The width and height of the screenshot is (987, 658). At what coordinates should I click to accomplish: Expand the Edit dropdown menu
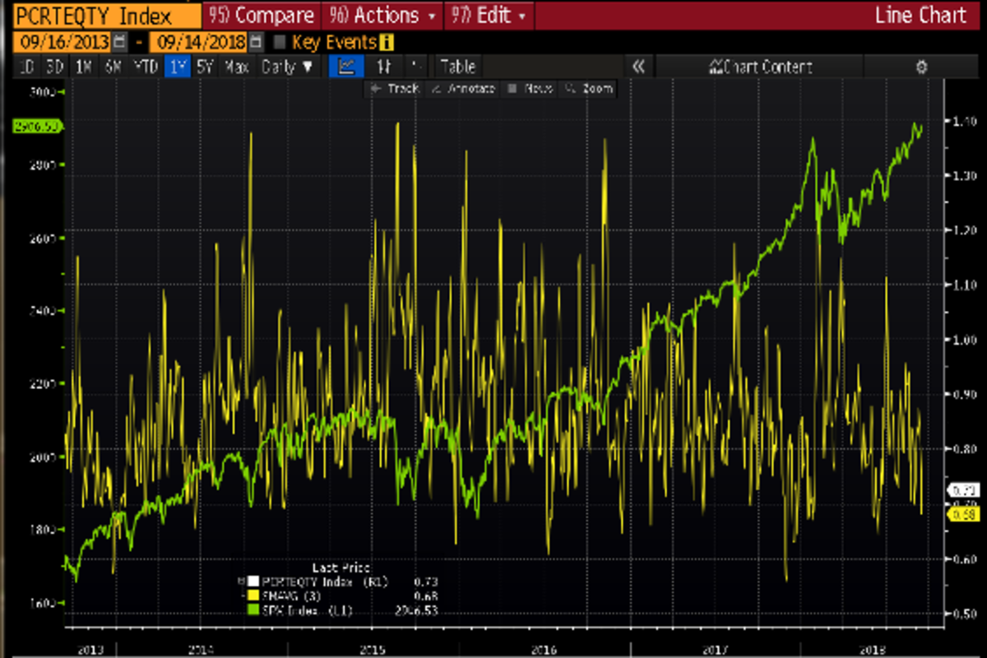489,15
